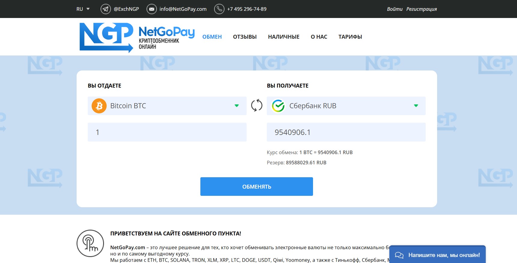Screen dimensions: 517x263
Task: Click the info@NetGoPay.com email link
Action: 183,9
